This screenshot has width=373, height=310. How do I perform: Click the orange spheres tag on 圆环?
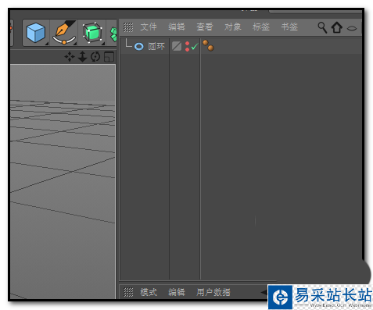[x=208, y=45]
